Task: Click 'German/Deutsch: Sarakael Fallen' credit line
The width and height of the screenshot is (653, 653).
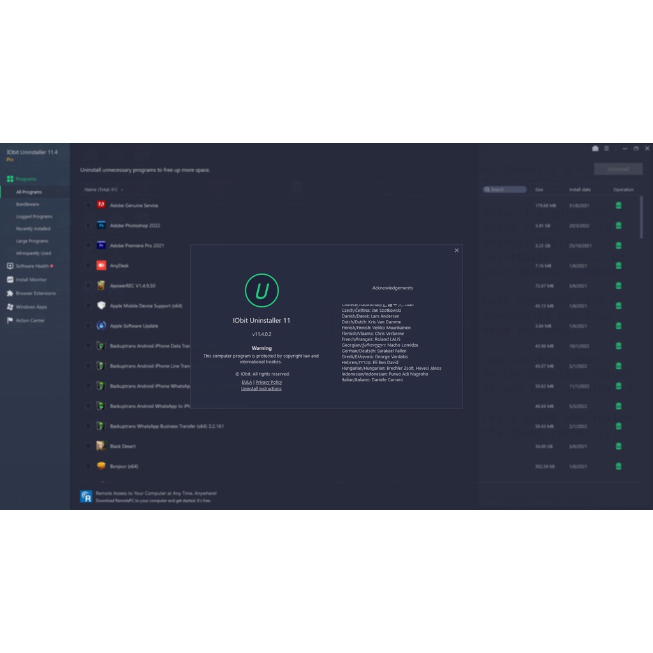Action: point(374,351)
